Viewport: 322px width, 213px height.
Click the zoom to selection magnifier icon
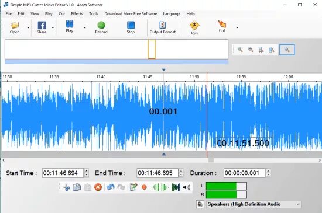coord(272,50)
